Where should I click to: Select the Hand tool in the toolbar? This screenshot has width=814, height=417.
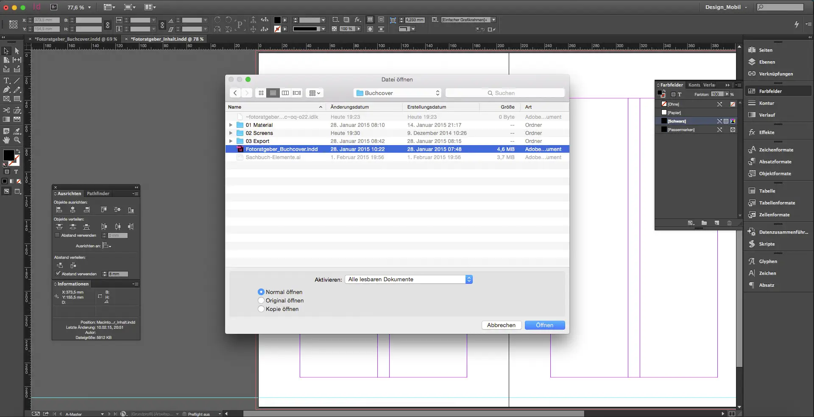click(x=6, y=140)
